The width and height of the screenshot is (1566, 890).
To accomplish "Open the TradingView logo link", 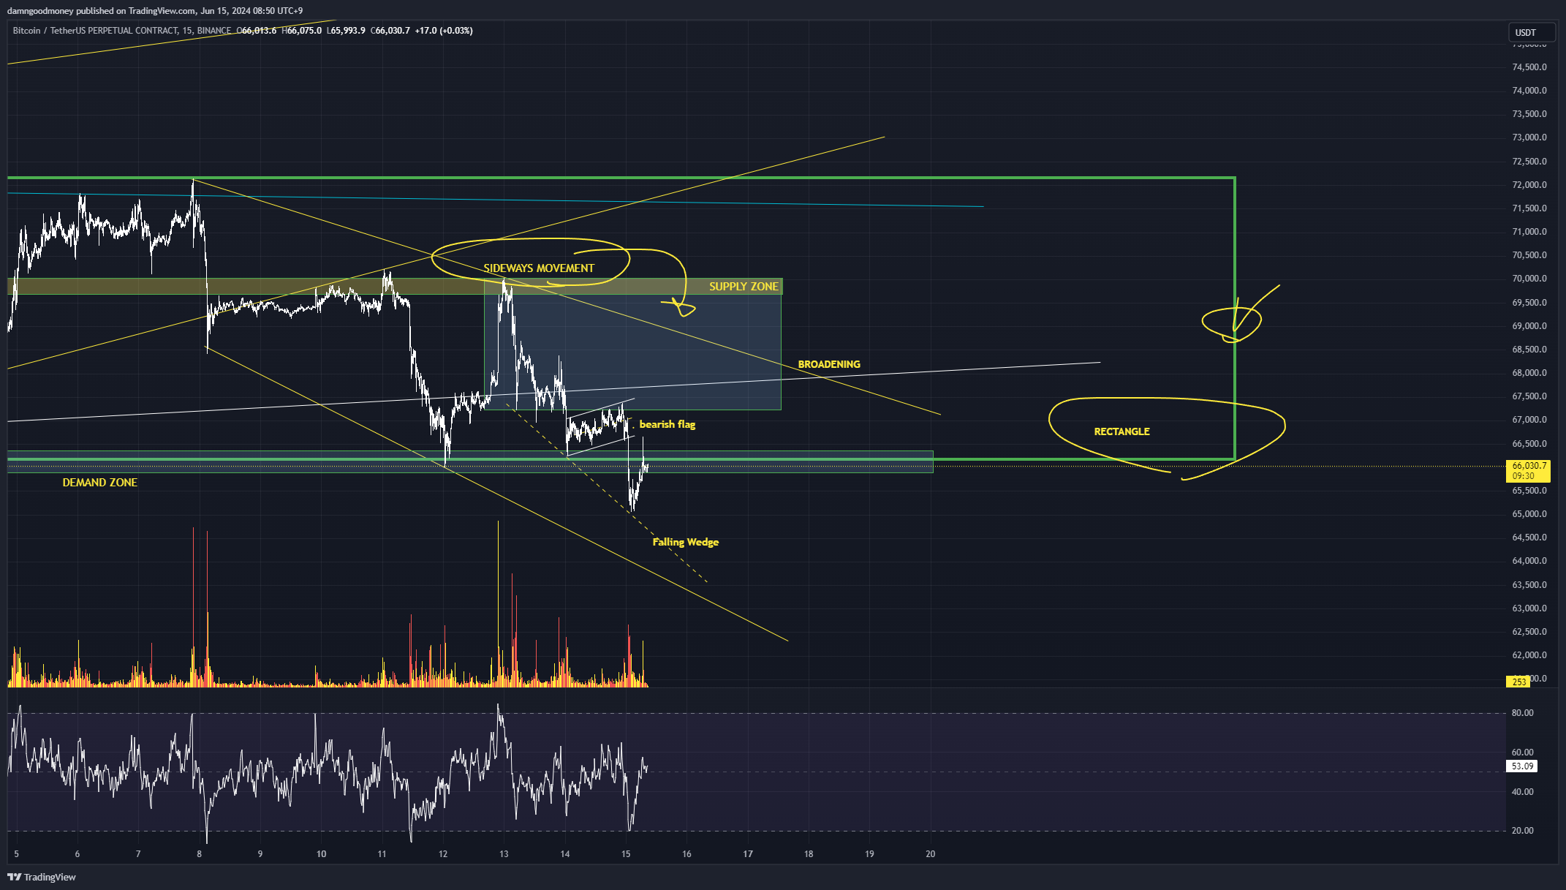I will 42,877.
